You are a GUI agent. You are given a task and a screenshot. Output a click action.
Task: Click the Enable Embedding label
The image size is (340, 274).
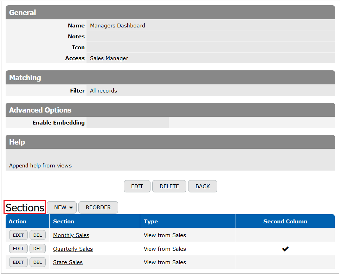(x=59, y=122)
